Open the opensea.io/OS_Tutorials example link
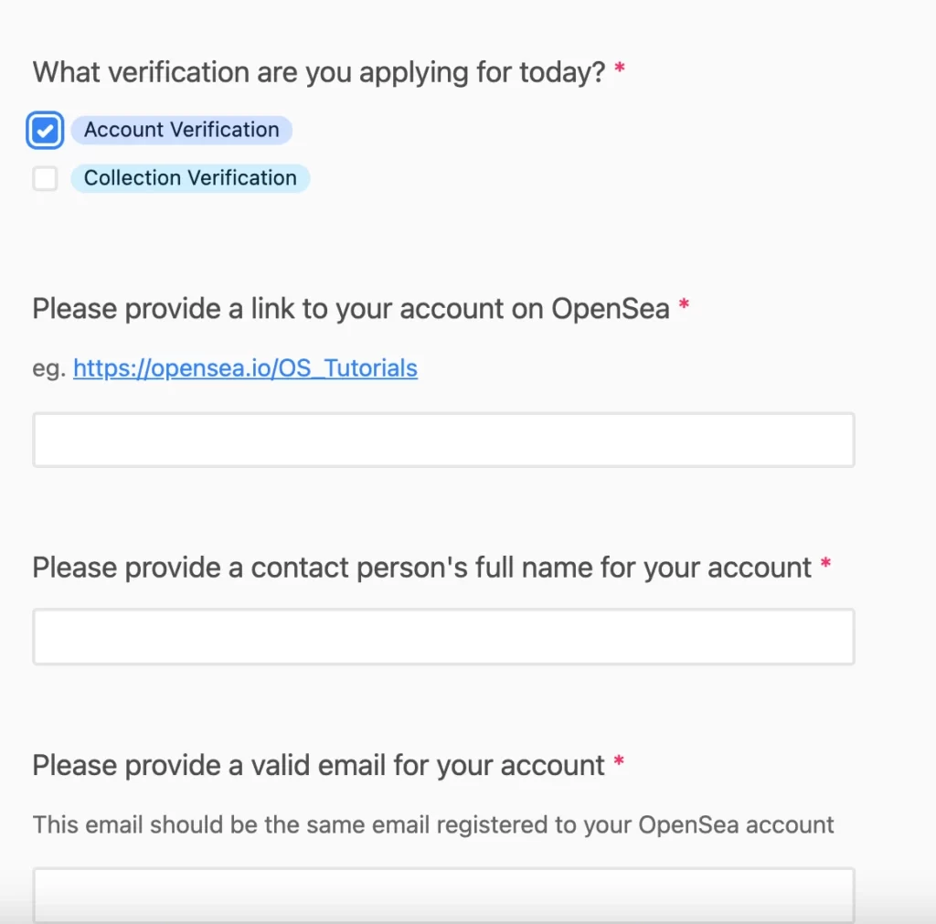936x924 pixels. [245, 368]
